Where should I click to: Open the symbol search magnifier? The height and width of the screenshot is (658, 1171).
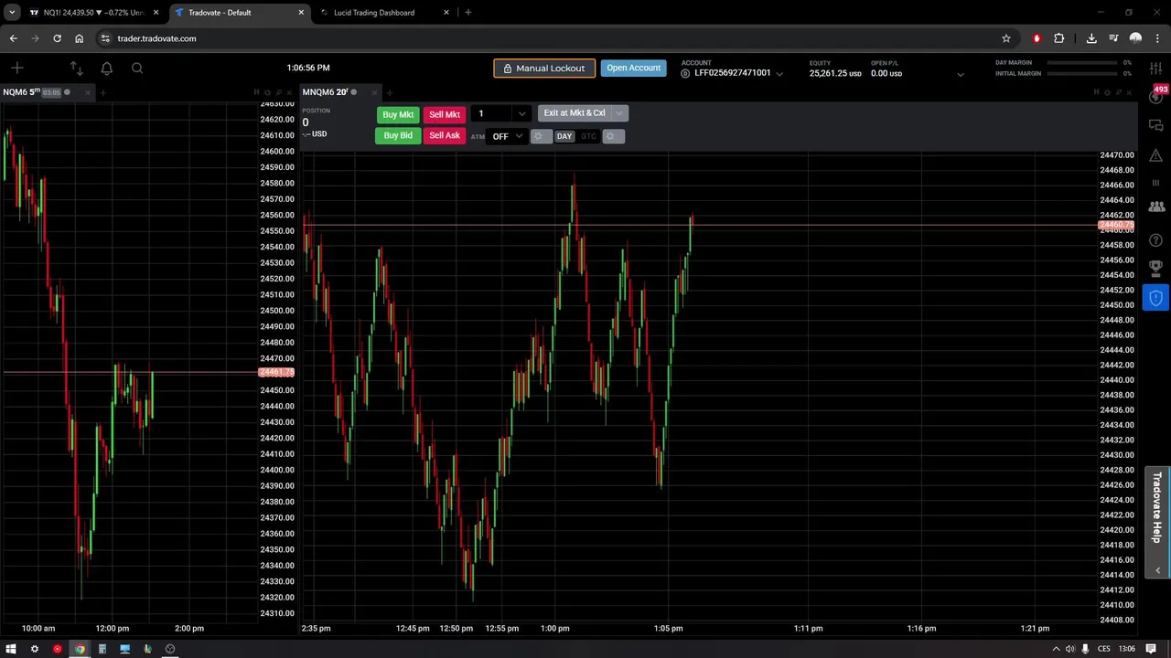137,68
